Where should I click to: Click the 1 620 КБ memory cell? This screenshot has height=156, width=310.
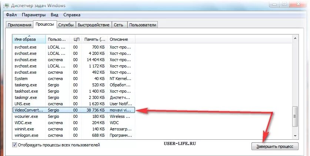pos(97,104)
